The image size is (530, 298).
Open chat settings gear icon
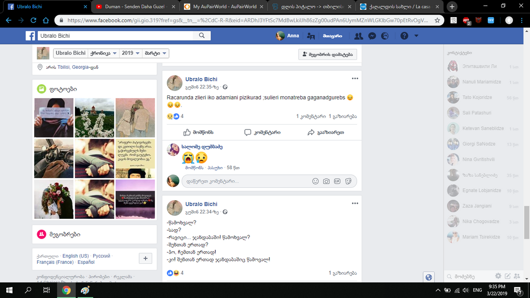click(x=498, y=276)
